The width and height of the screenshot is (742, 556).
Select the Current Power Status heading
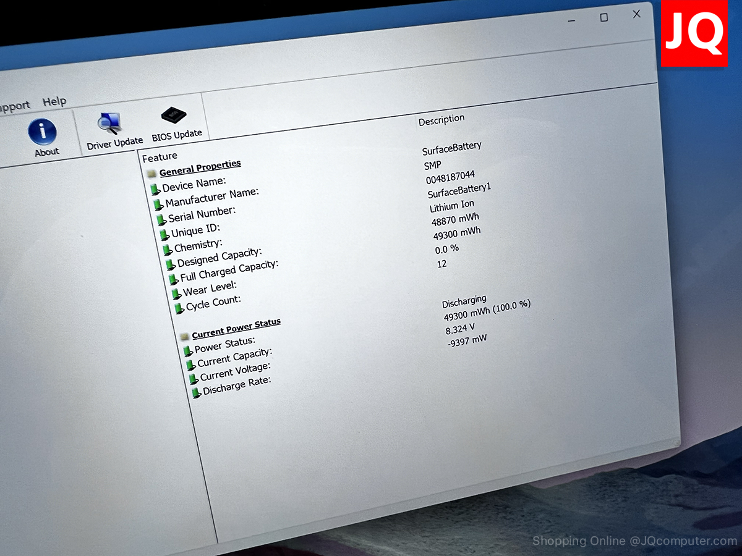(x=236, y=329)
